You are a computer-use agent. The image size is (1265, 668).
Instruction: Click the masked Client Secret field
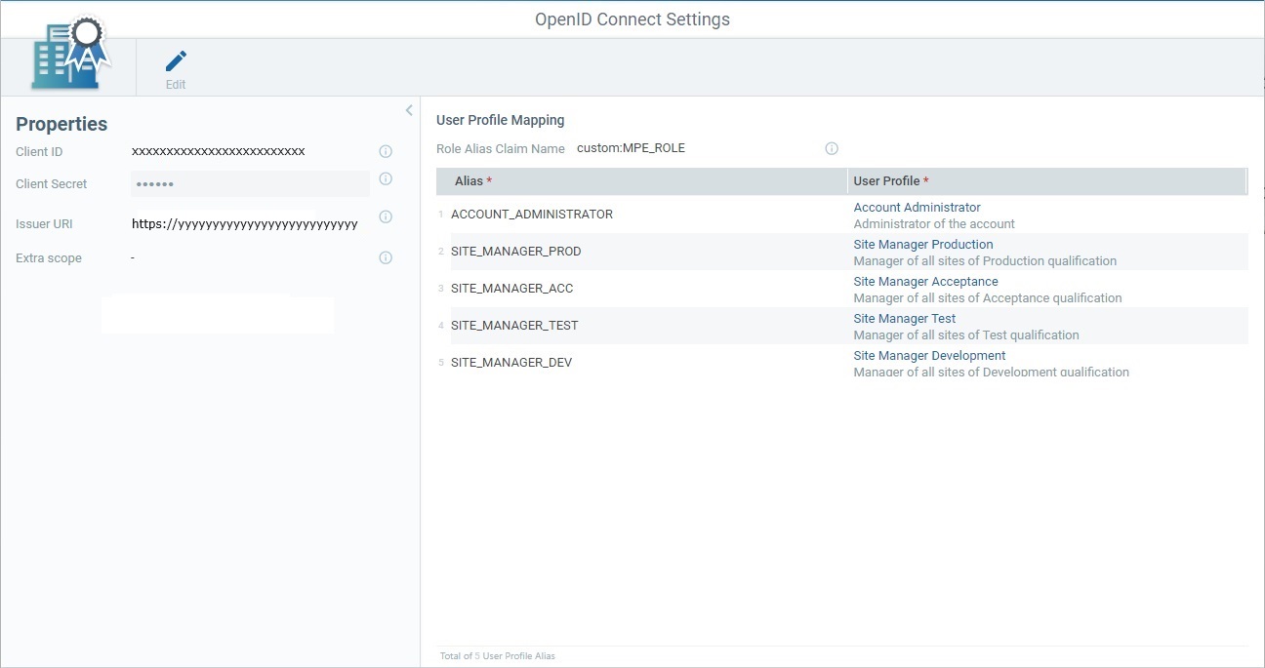tap(249, 183)
